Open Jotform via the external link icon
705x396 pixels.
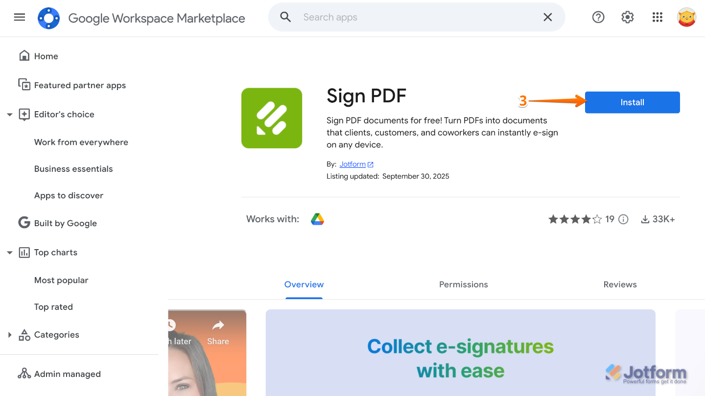371,164
